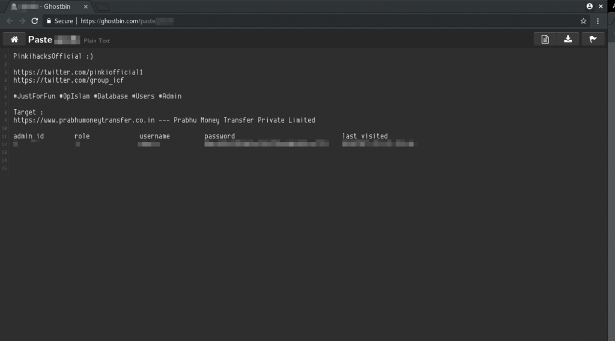Reload the page in browser

[34, 21]
